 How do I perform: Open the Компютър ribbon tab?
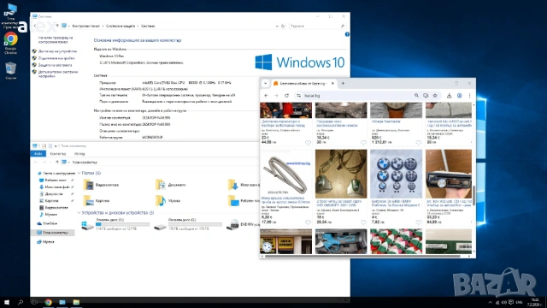58,154
